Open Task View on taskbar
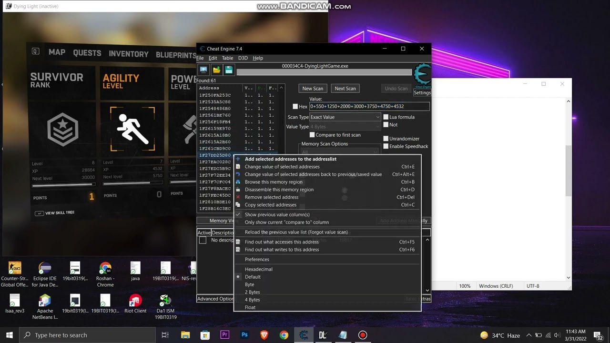Screen dimensions: 610x343 click(165, 335)
